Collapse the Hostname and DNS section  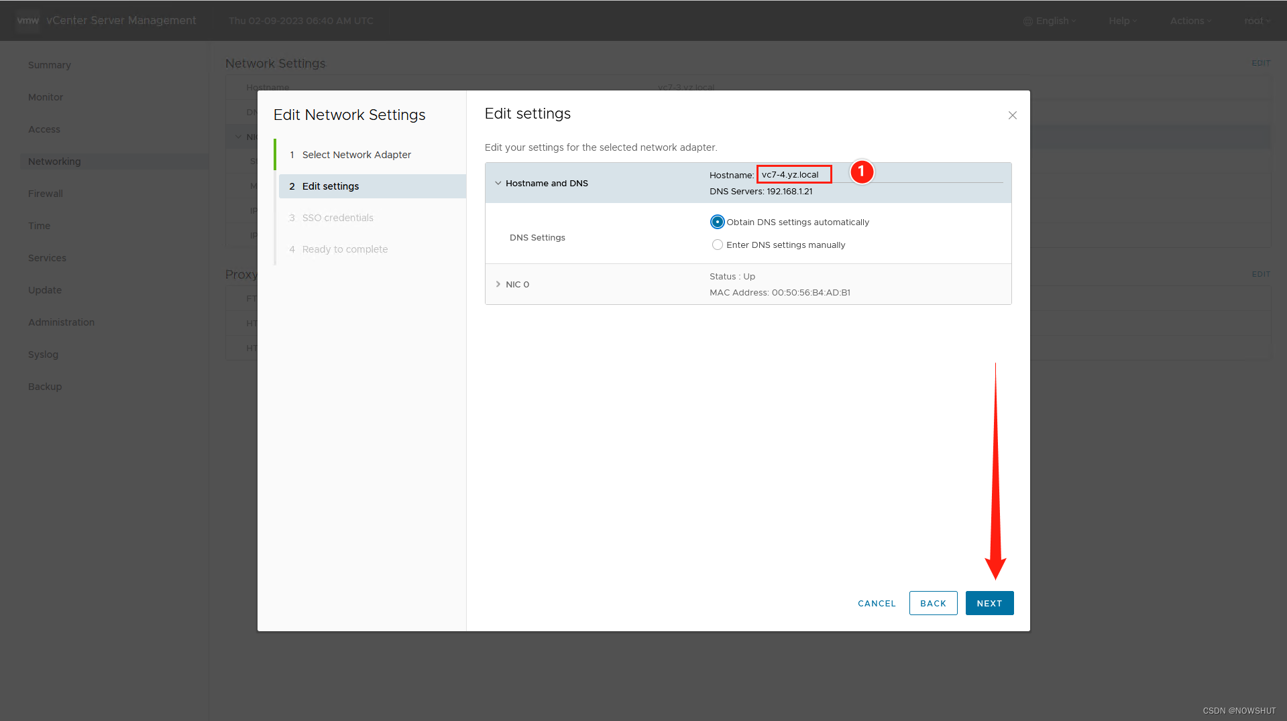coord(498,183)
